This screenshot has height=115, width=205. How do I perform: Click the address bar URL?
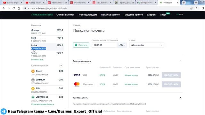(47, 8)
